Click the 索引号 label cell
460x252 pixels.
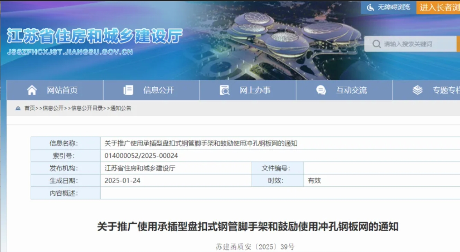click(x=66, y=155)
